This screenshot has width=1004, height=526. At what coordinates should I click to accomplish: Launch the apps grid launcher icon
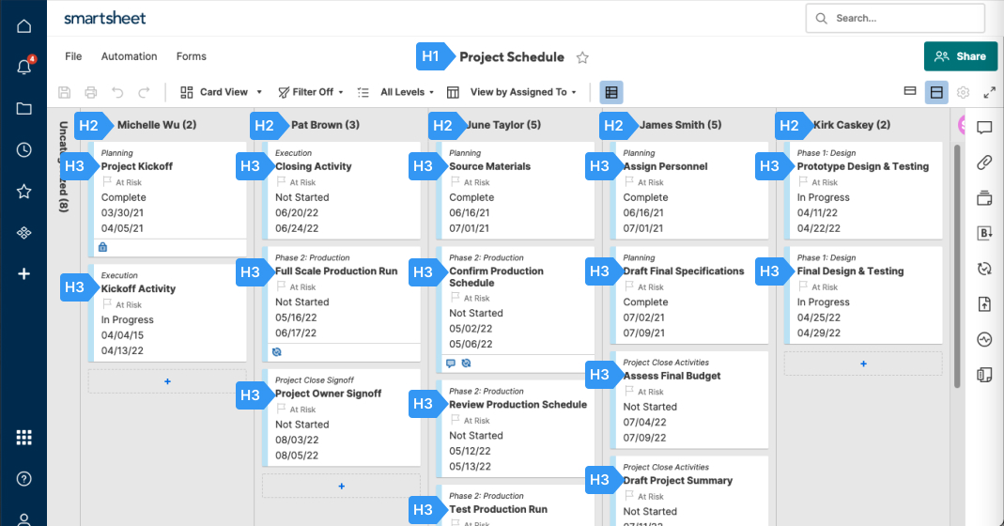click(24, 437)
